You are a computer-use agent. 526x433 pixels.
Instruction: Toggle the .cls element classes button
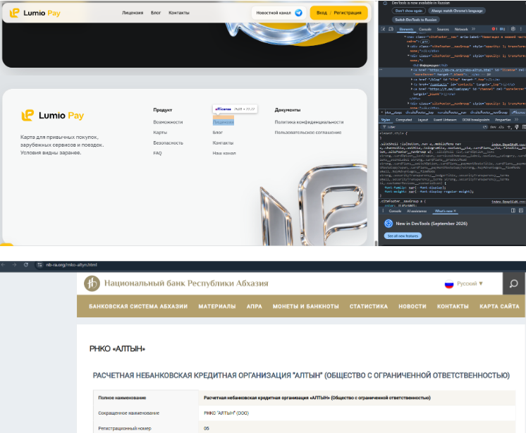501,127
